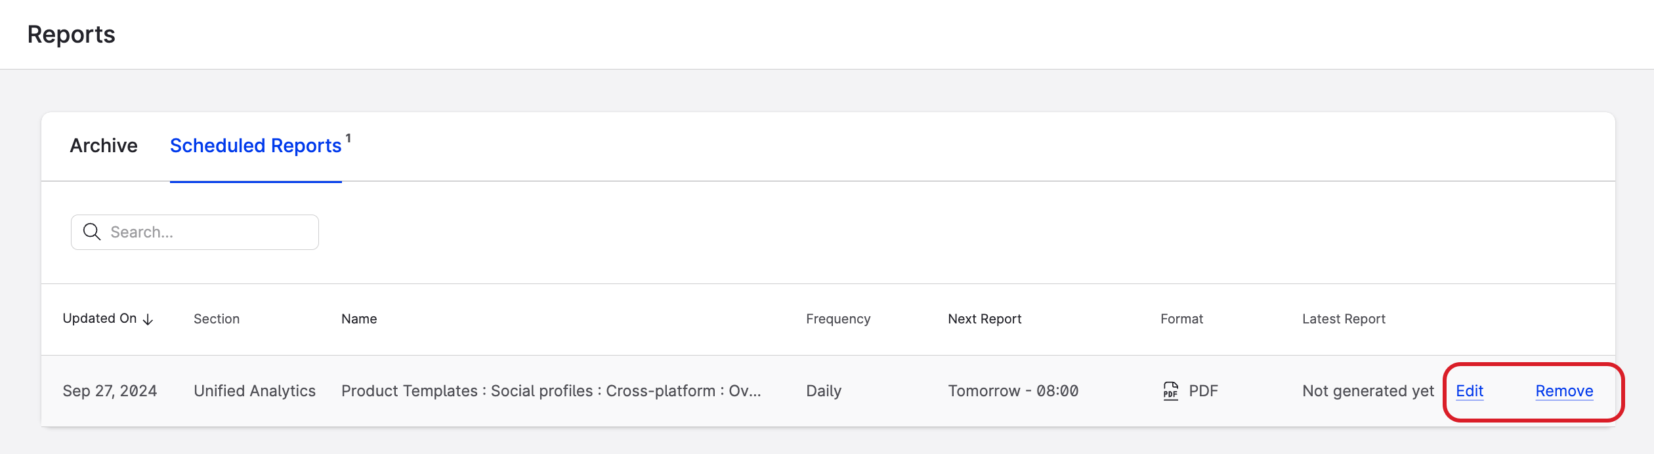This screenshot has width=1654, height=454.
Task: Click the Daily frequency value
Action: 824,390
